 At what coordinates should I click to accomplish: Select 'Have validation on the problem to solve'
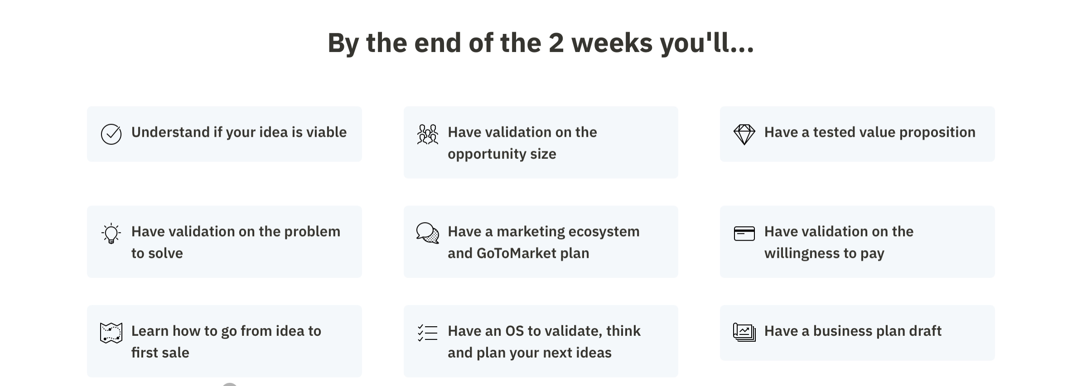click(236, 242)
